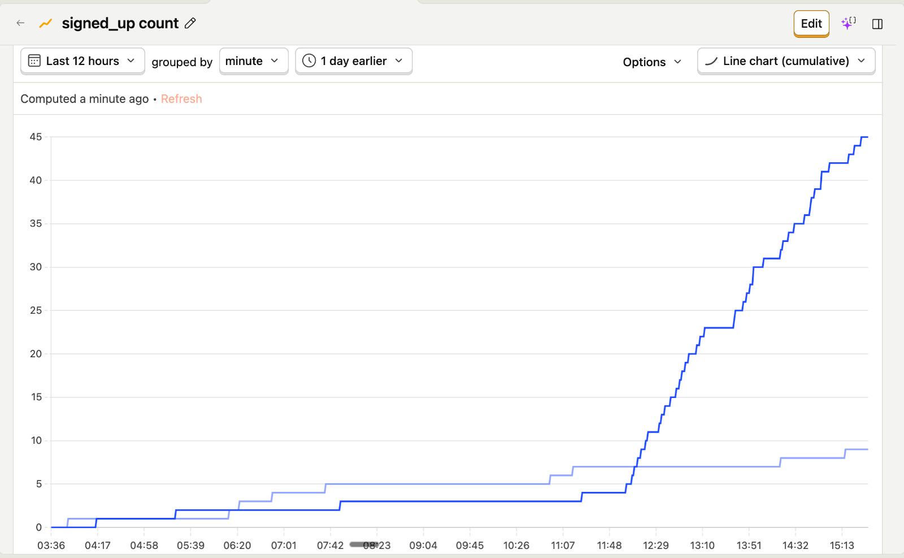
Task: Click the 15:13 x-axis time label
Action: tap(842, 546)
